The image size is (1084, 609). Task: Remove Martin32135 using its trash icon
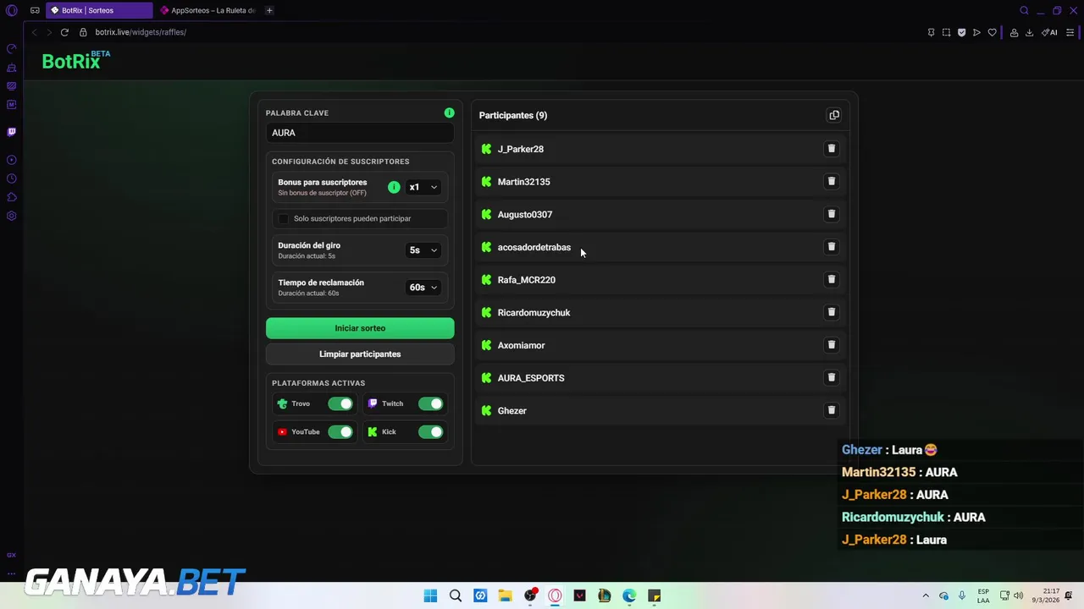pyautogui.click(x=831, y=181)
